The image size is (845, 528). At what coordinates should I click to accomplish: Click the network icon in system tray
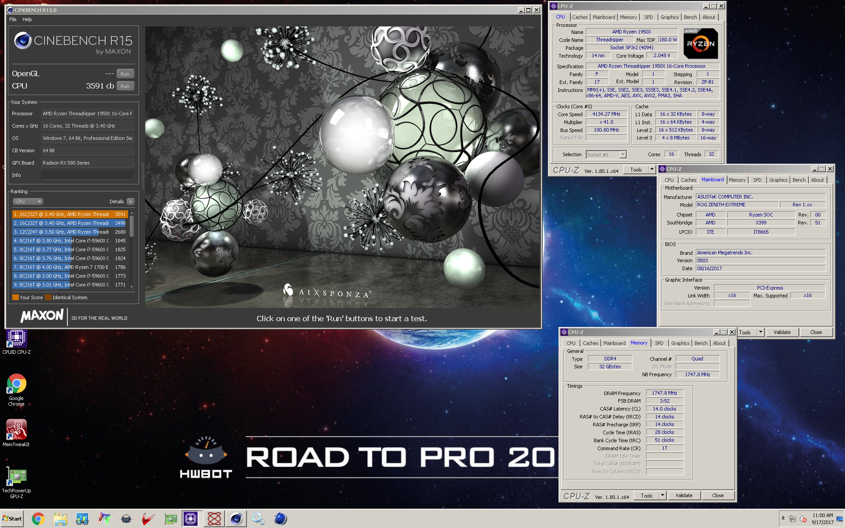coord(792,519)
